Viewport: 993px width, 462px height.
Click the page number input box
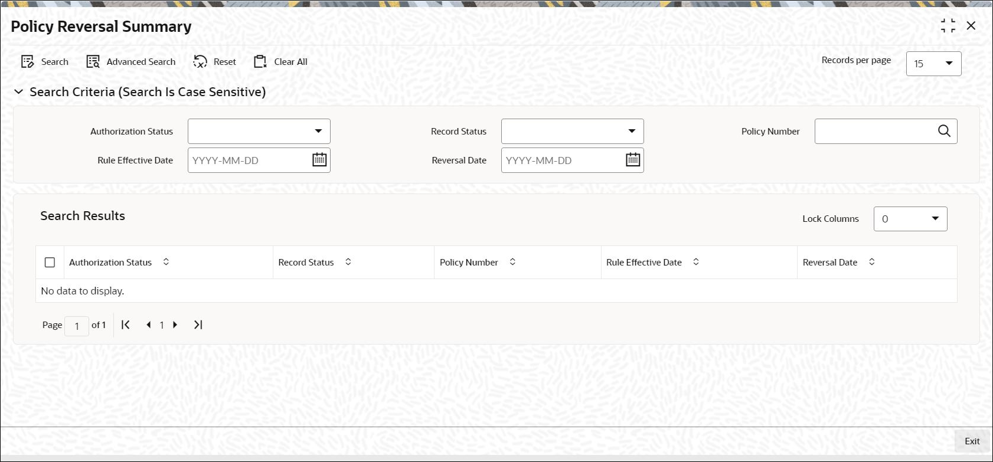pyautogui.click(x=77, y=326)
